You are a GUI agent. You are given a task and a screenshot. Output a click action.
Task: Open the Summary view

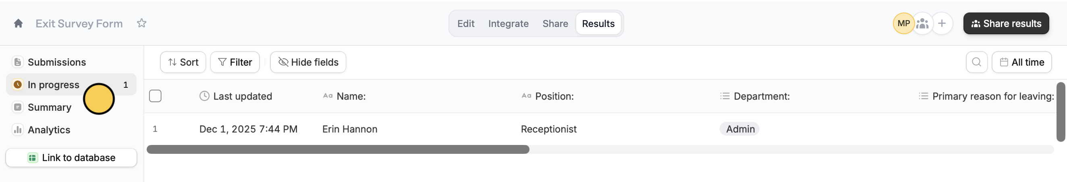tap(49, 107)
